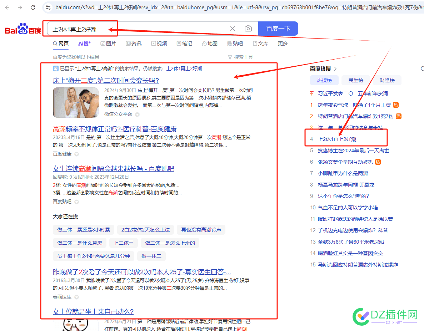Expand dropdown next to 百度贴吧 source
The width and height of the screenshot is (424, 331).
click(77, 202)
